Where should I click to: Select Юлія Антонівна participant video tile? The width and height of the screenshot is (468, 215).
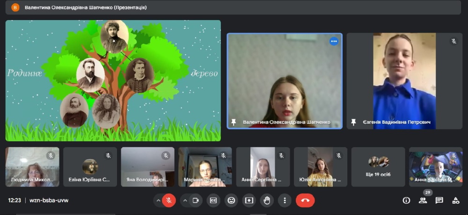[x=321, y=167]
